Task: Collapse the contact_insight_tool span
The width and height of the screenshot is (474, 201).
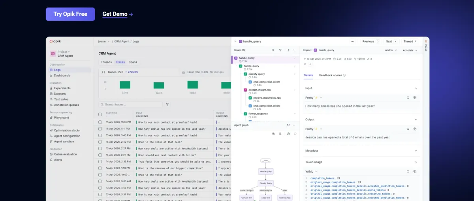Action: coord(295,90)
